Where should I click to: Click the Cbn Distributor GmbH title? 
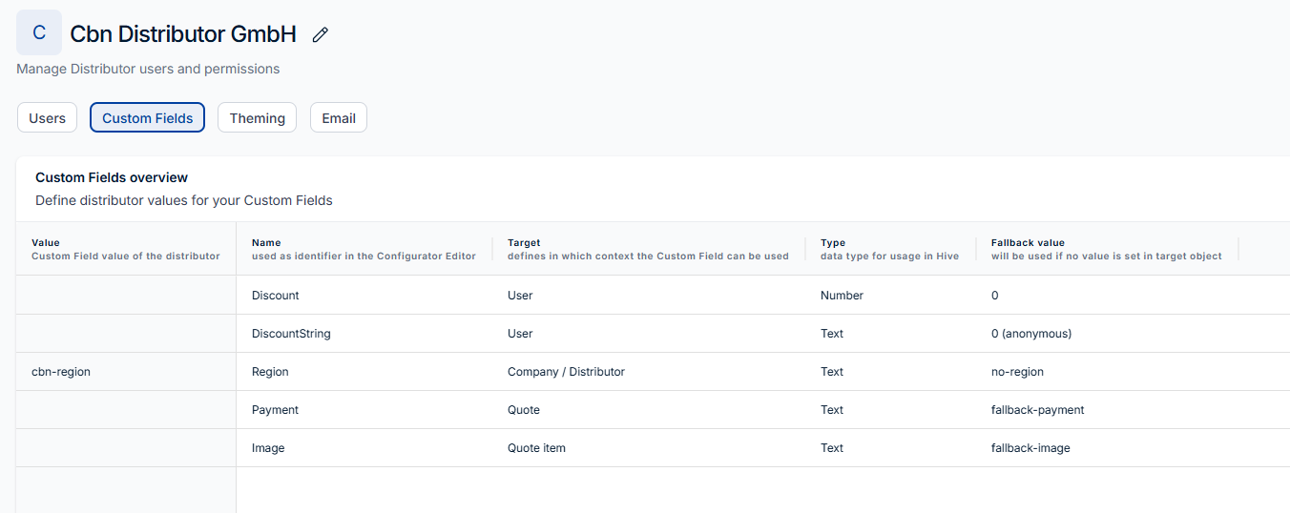point(183,34)
